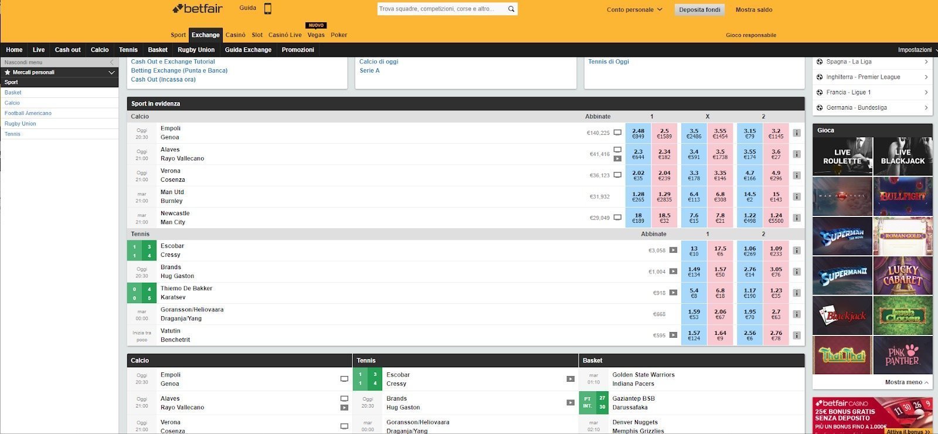The image size is (938, 434).
Task: Select blue back odds 2.48 for Empoli
Action: (638, 133)
